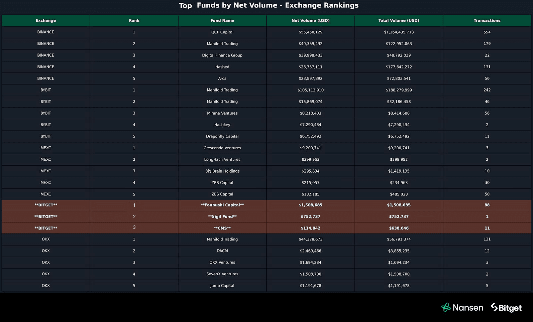Click the QCP Capital fund name
Image resolution: width=533 pixels, height=322 pixels.
[222, 32]
